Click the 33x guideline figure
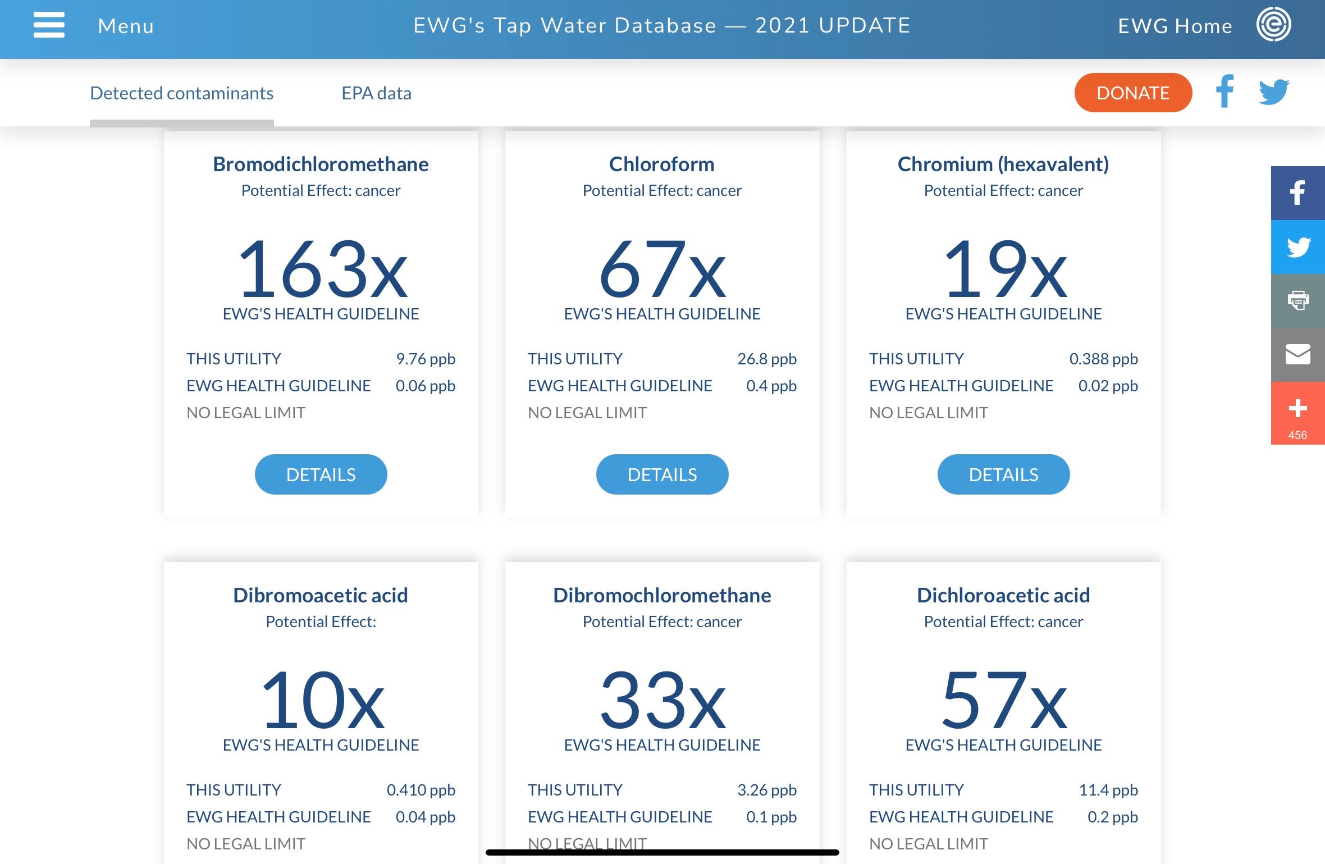1325x864 pixels. 662,699
